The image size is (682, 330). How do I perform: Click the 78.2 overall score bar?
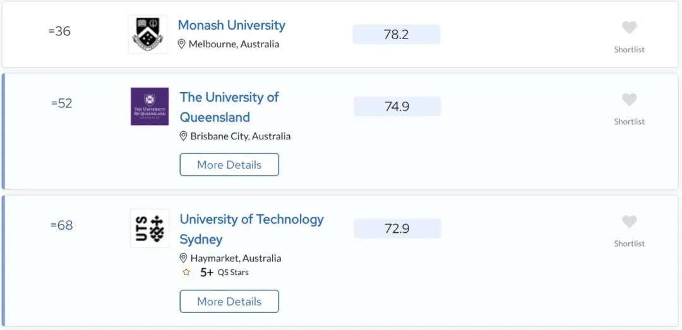pos(396,34)
